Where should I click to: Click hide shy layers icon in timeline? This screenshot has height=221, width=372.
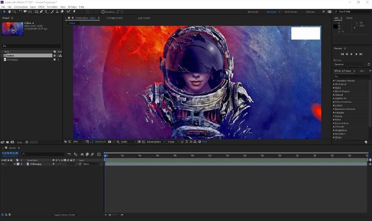[x=82, y=154]
